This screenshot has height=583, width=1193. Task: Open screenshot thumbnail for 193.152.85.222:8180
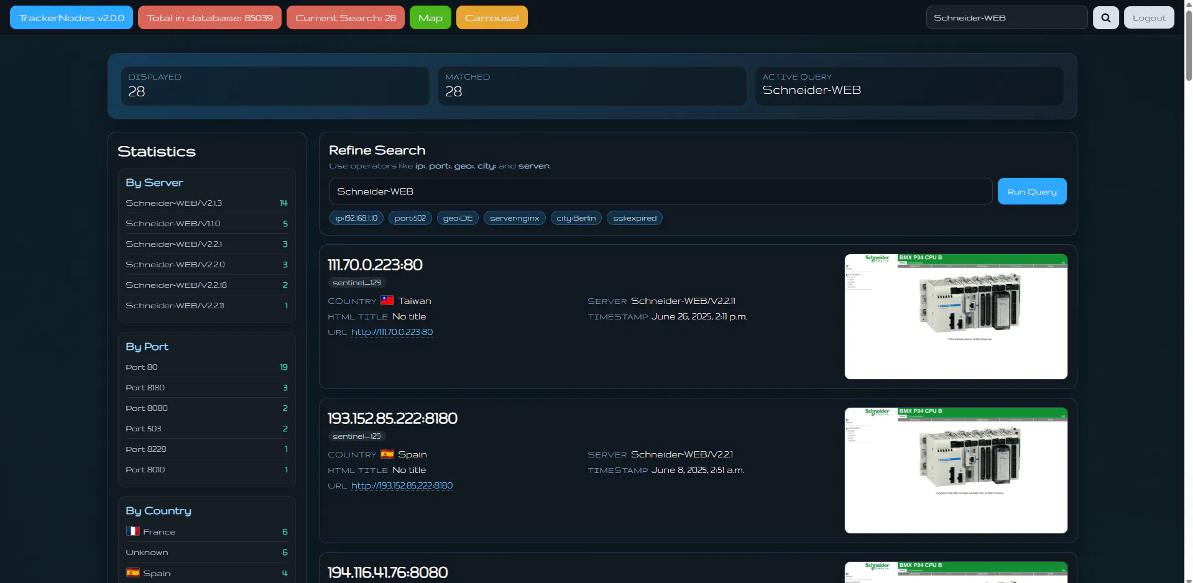coord(956,471)
